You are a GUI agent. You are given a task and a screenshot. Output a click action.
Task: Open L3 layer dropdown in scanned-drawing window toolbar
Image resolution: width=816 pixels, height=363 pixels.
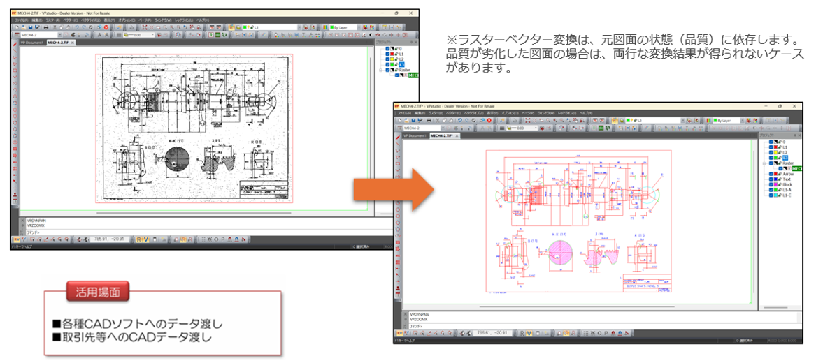coord(300,27)
